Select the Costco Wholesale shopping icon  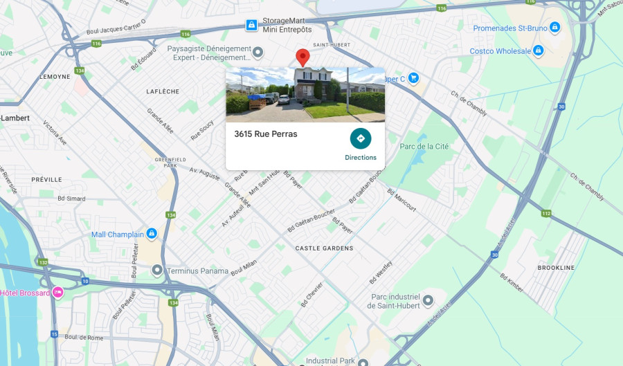[538, 51]
